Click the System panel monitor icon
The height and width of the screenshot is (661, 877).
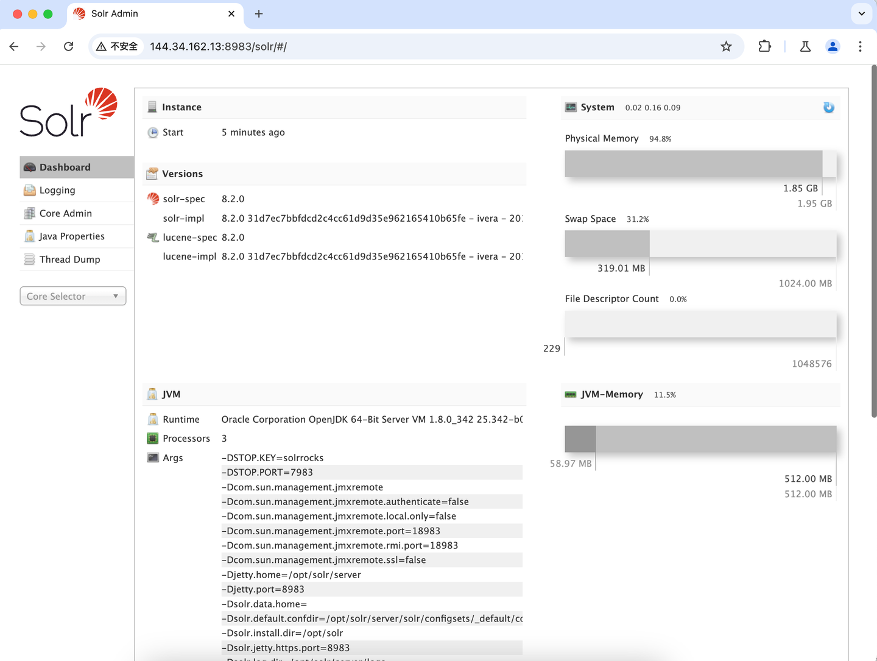point(571,107)
